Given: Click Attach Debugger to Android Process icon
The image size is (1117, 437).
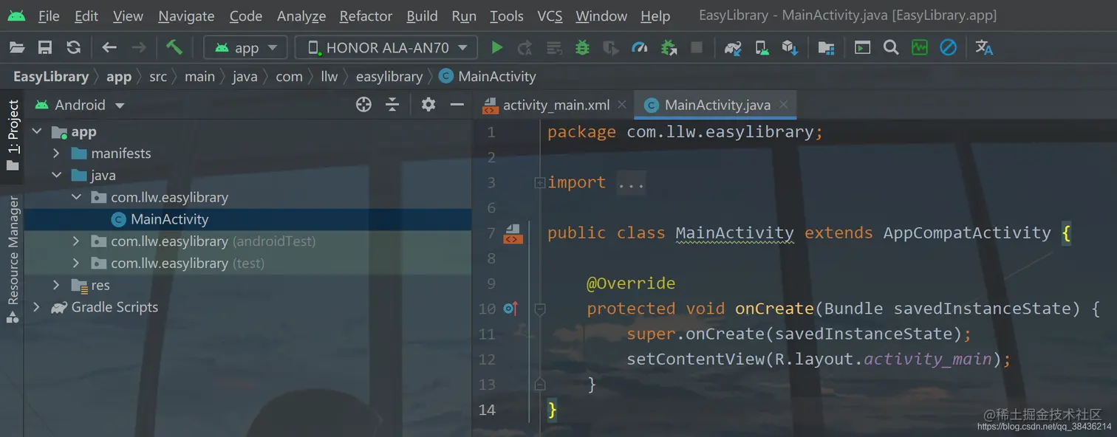Looking at the screenshot, I should 669,48.
